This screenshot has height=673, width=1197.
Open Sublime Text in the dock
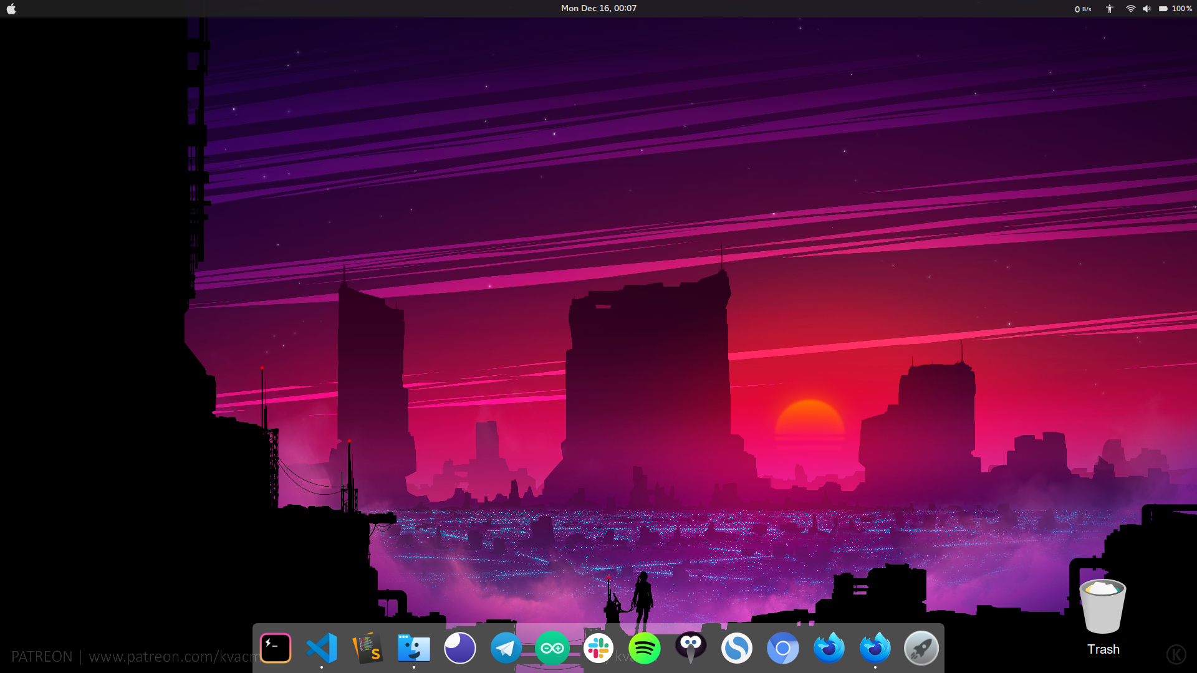(368, 648)
